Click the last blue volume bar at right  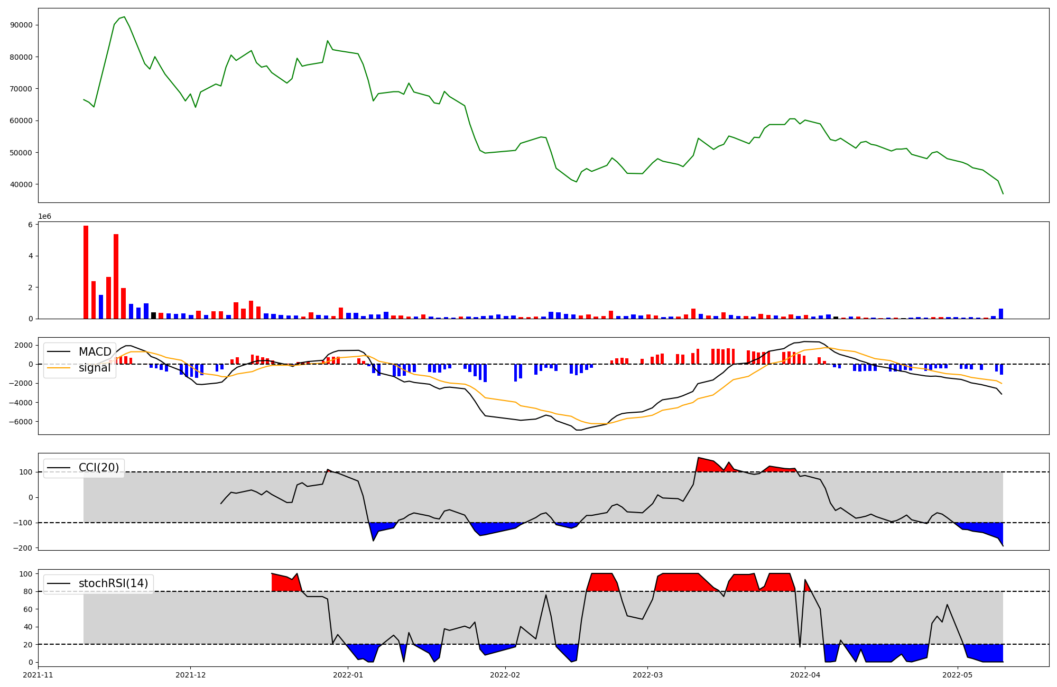tap(1000, 314)
